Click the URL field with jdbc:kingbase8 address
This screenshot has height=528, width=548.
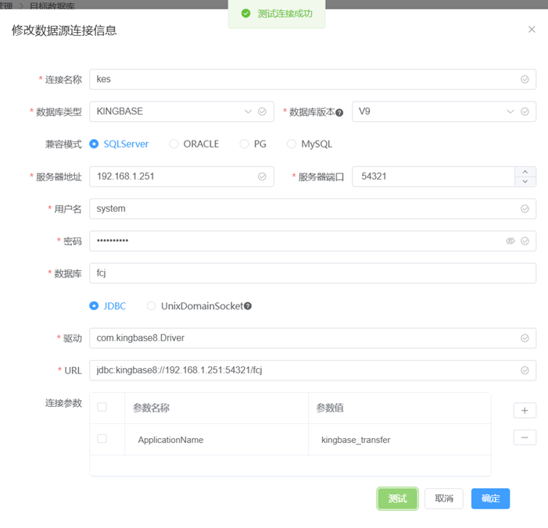tap(313, 370)
